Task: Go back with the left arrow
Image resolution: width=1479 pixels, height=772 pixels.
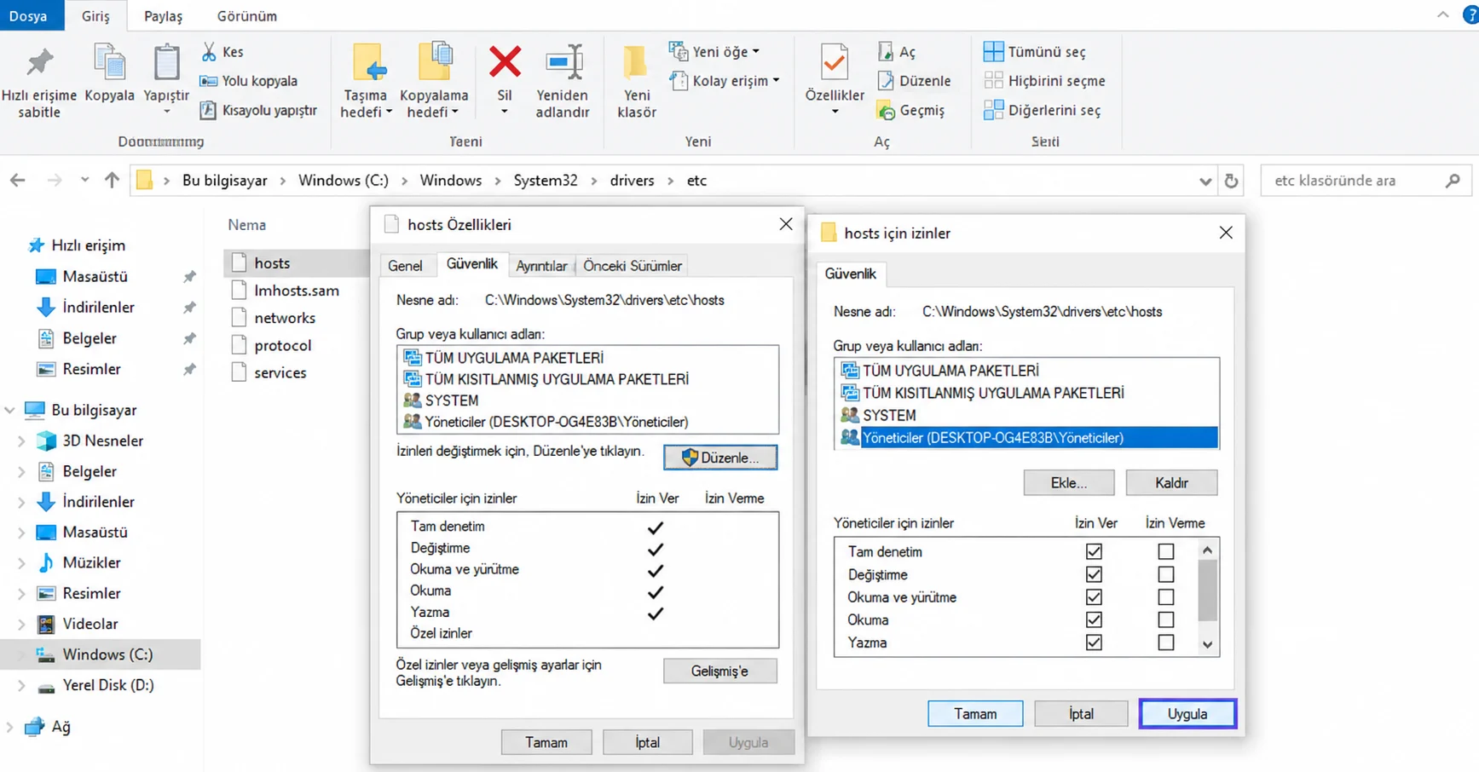Action: point(18,181)
